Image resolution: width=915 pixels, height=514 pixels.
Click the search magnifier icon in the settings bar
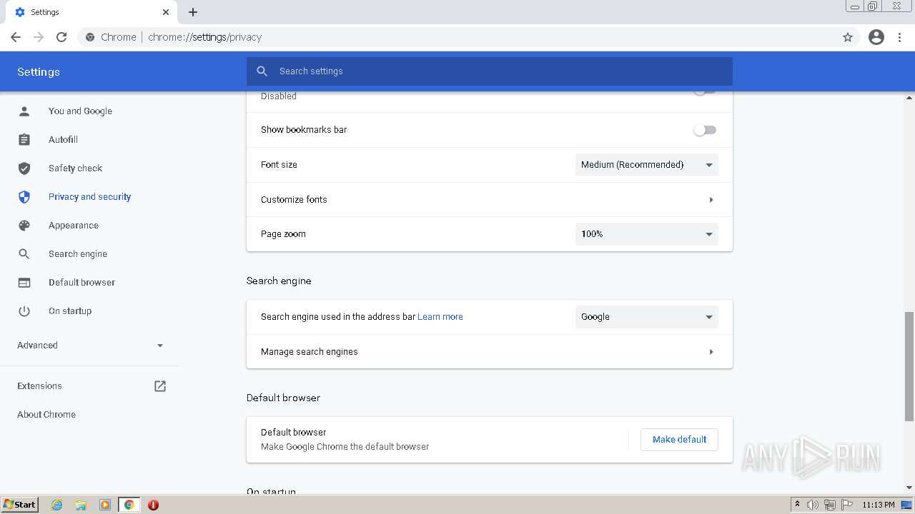(x=262, y=71)
